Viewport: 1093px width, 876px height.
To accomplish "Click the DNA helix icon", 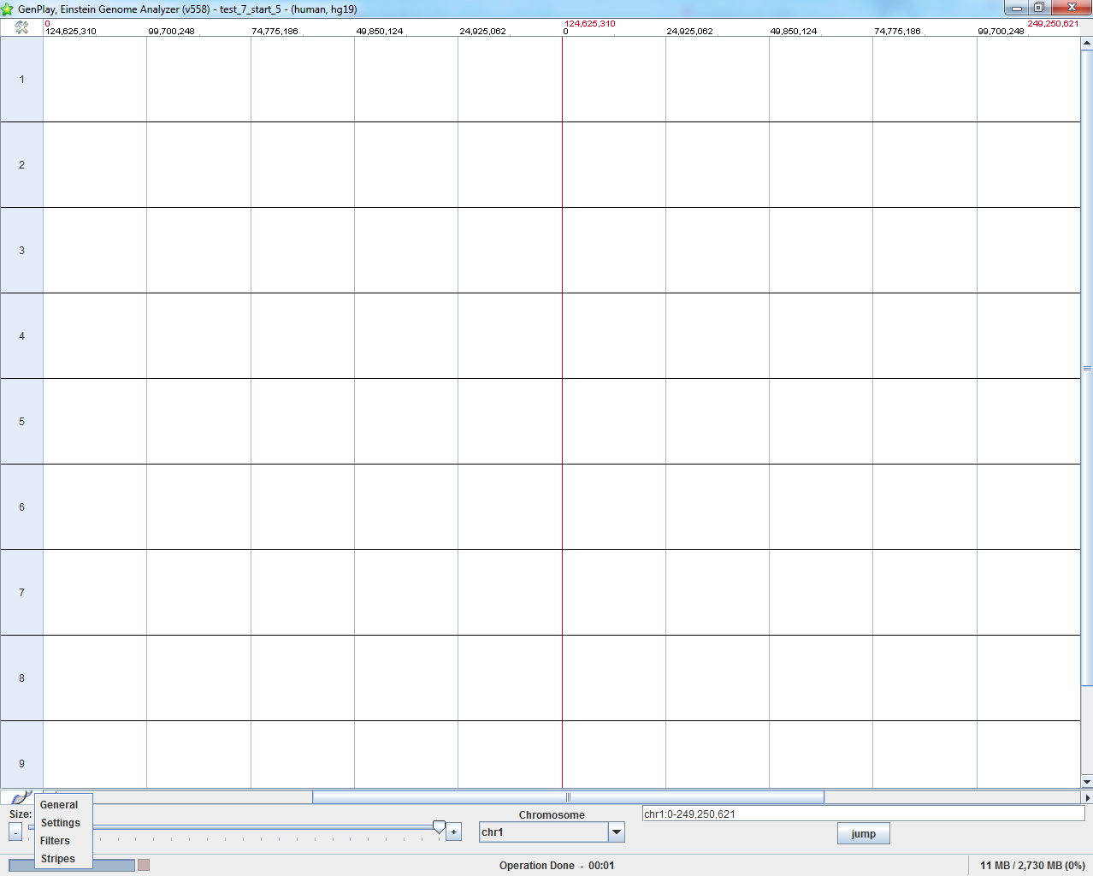I will click(21, 797).
